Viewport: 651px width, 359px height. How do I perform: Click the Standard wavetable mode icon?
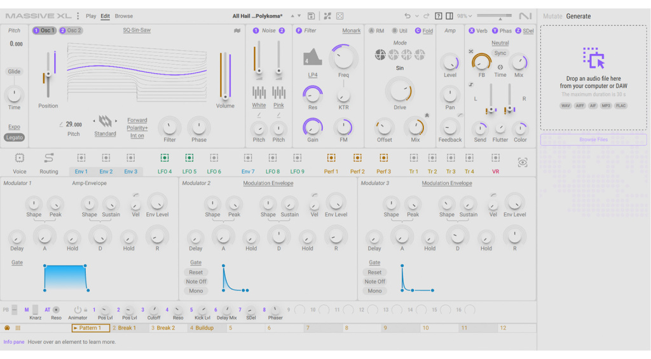(x=105, y=121)
